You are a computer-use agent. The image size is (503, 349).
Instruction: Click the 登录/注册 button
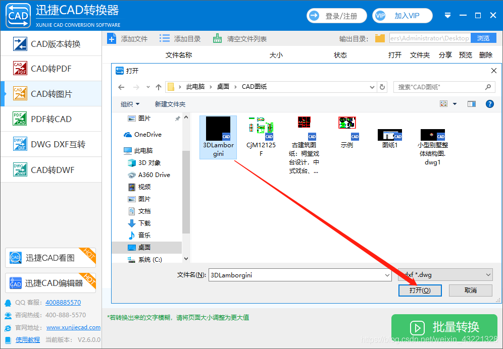[337, 16]
